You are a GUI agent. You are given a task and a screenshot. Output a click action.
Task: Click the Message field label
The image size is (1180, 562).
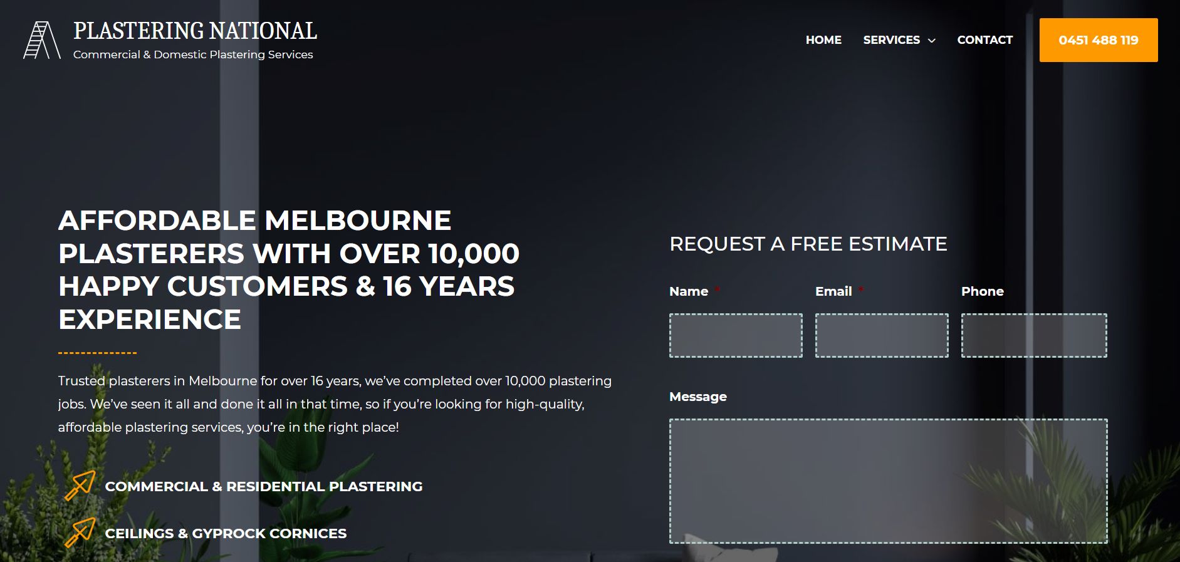tap(698, 397)
